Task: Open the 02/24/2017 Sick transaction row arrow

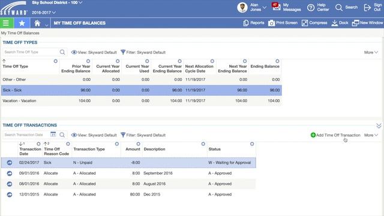Action: click(x=10, y=163)
